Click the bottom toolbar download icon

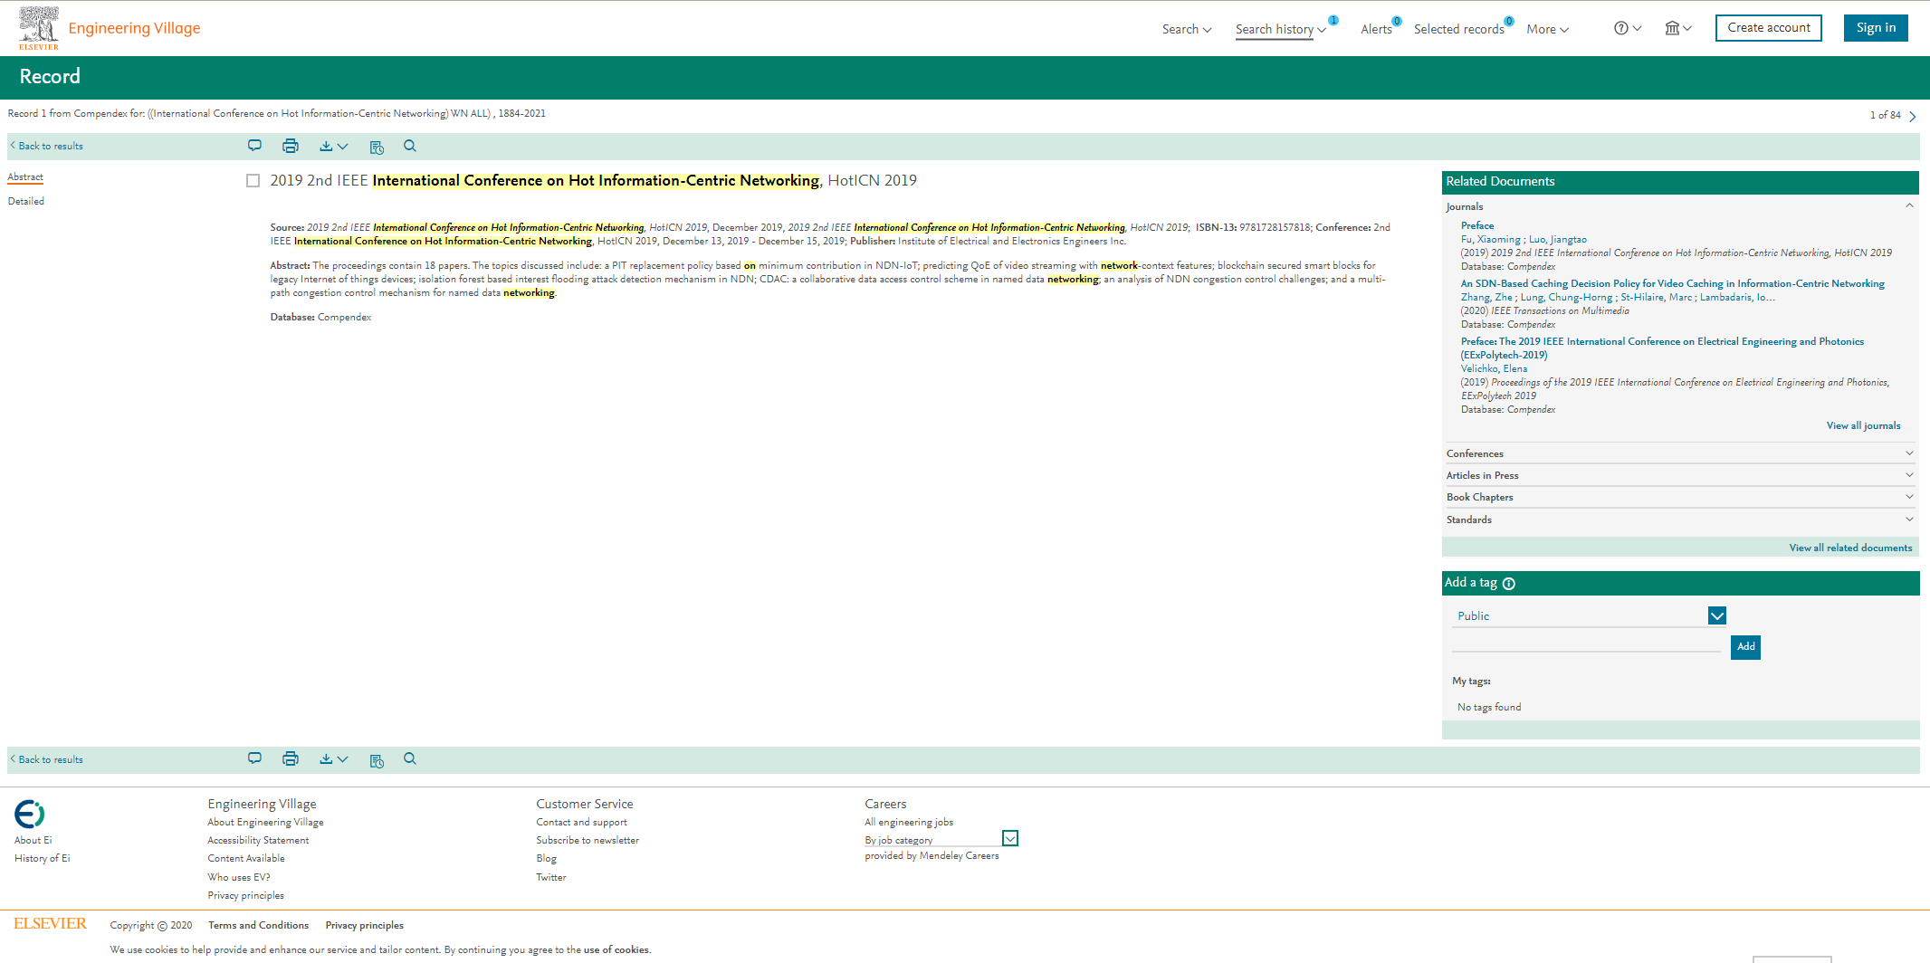(x=326, y=758)
